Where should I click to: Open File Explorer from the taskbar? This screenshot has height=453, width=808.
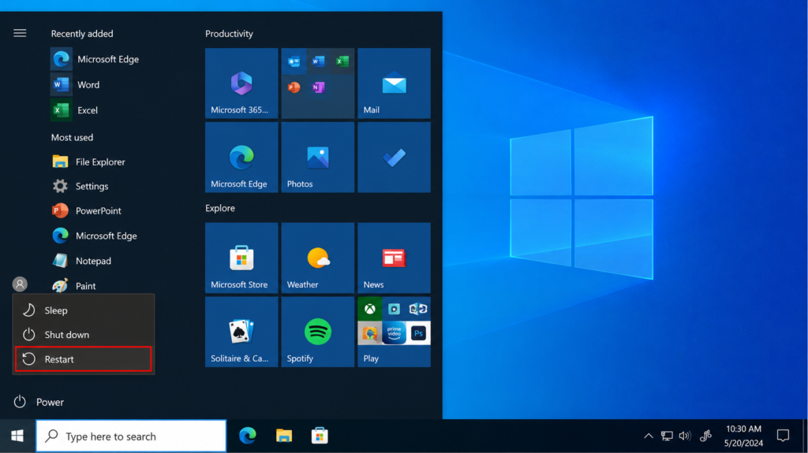coord(284,436)
